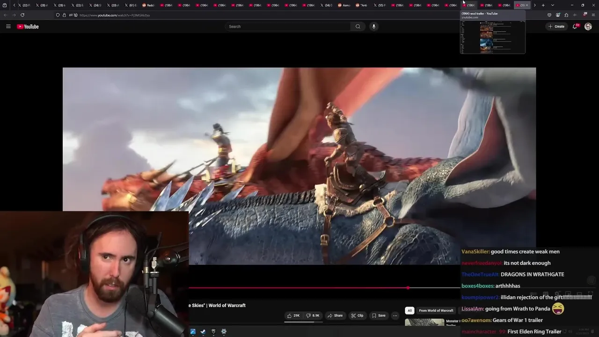Click the wod trailer tab preview thumbnail

(x=493, y=37)
